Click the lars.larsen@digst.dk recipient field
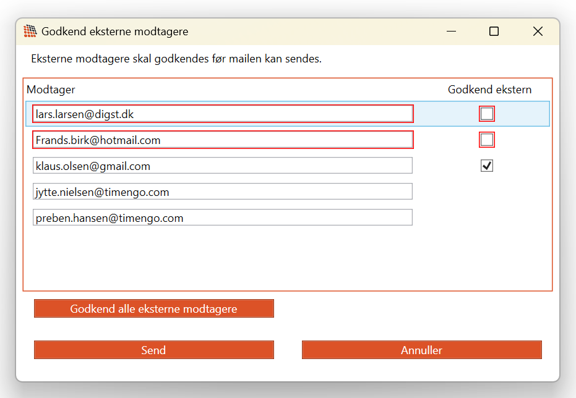This screenshot has width=576, height=398. tap(223, 114)
